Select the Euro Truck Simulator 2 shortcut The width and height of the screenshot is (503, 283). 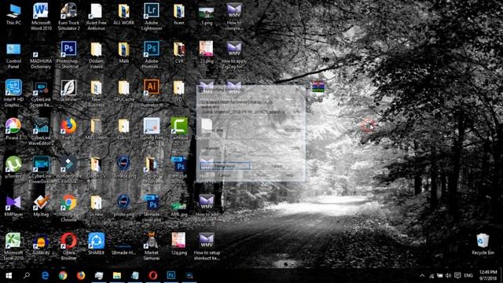(68, 17)
